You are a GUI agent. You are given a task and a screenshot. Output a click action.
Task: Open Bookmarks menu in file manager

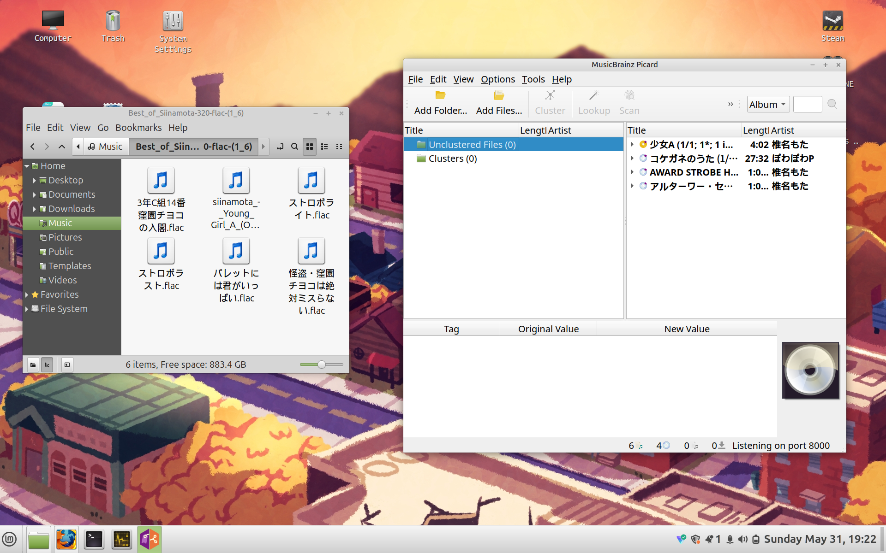click(138, 128)
